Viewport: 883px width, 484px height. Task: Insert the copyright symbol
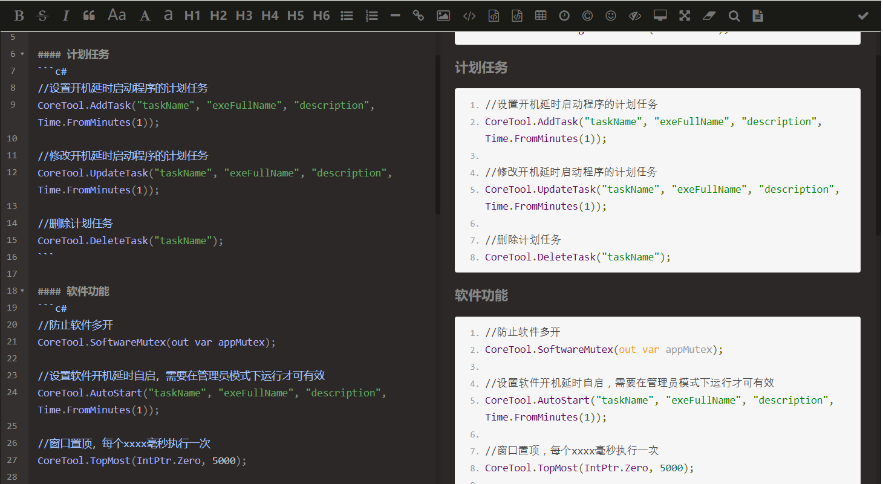[x=587, y=15]
